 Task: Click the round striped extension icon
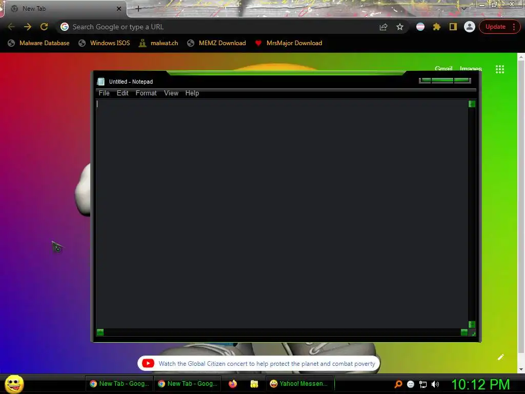point(420,27)
